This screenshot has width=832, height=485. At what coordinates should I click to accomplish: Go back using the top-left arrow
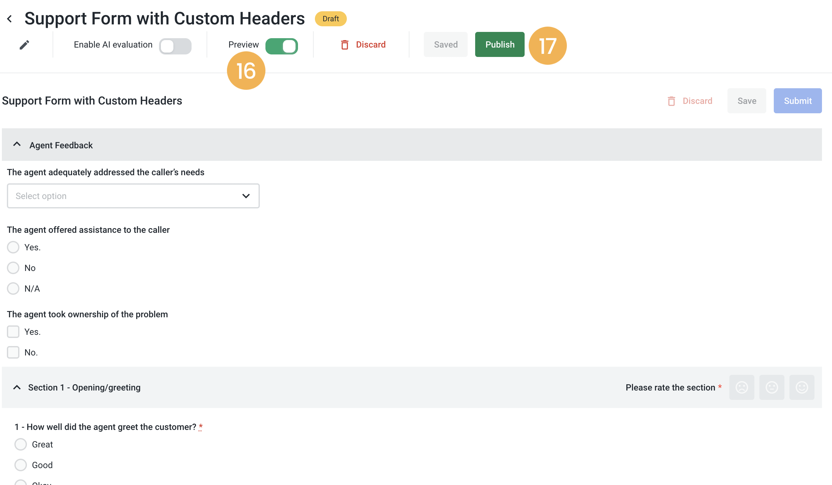[10, 19]
